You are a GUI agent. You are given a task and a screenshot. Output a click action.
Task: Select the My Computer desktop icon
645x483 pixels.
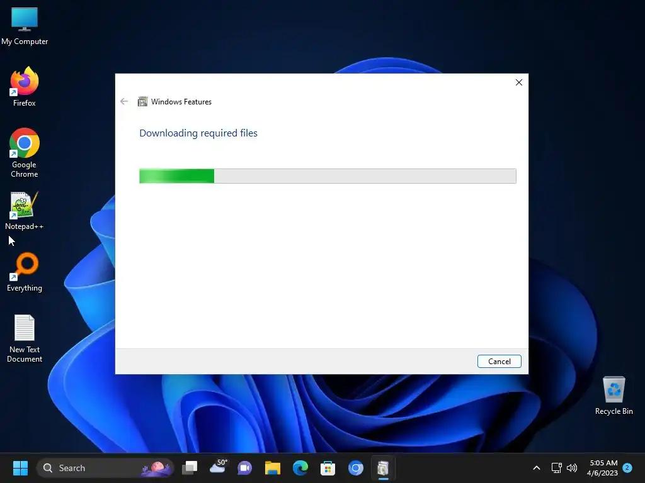(x=25, y=26)
